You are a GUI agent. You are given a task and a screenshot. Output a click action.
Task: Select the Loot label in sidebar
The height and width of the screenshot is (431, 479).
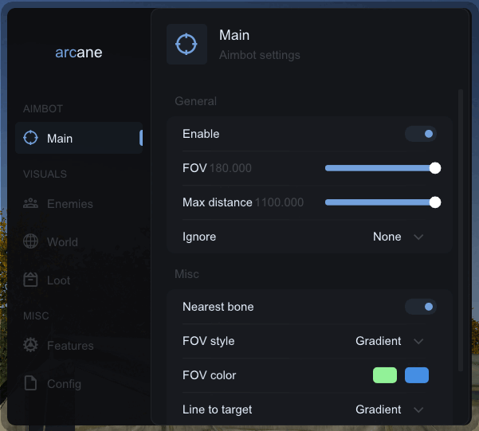point(58,280)
